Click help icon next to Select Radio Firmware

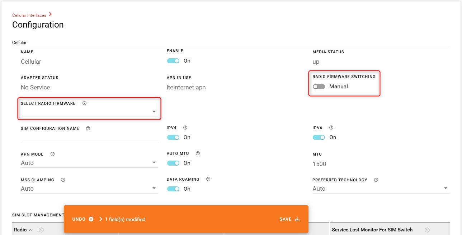click(x=85, y=103)
